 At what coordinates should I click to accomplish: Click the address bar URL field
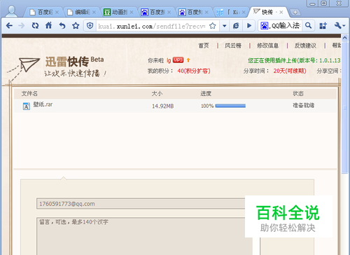coord(152,26)
